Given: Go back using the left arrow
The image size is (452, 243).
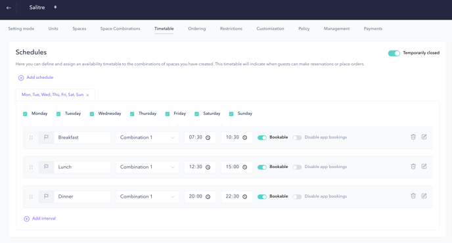Looking at the screenshot, I should tap(9, 8).
